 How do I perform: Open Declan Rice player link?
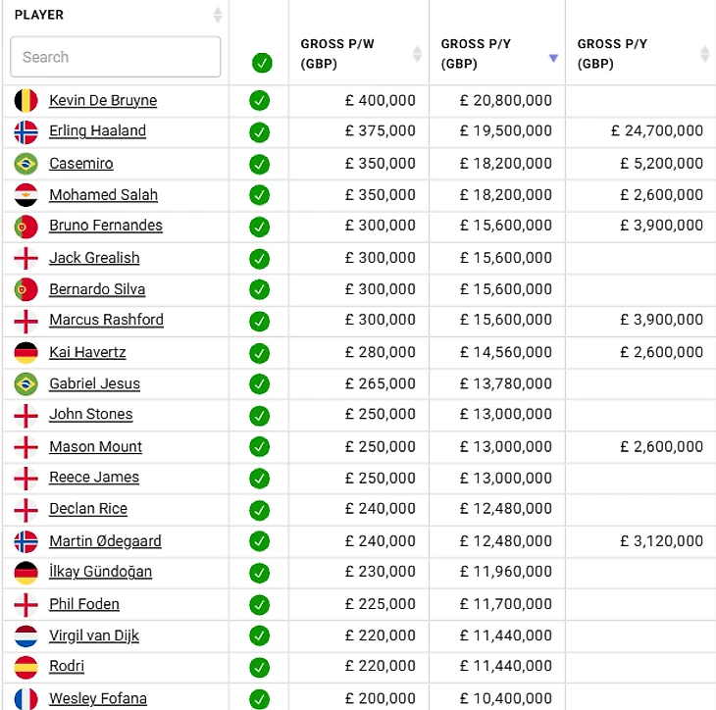click(88, 509)
